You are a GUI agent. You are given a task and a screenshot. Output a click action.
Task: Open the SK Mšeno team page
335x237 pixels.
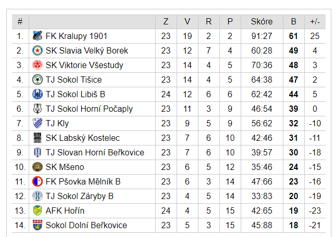click(x=65, y=167)
